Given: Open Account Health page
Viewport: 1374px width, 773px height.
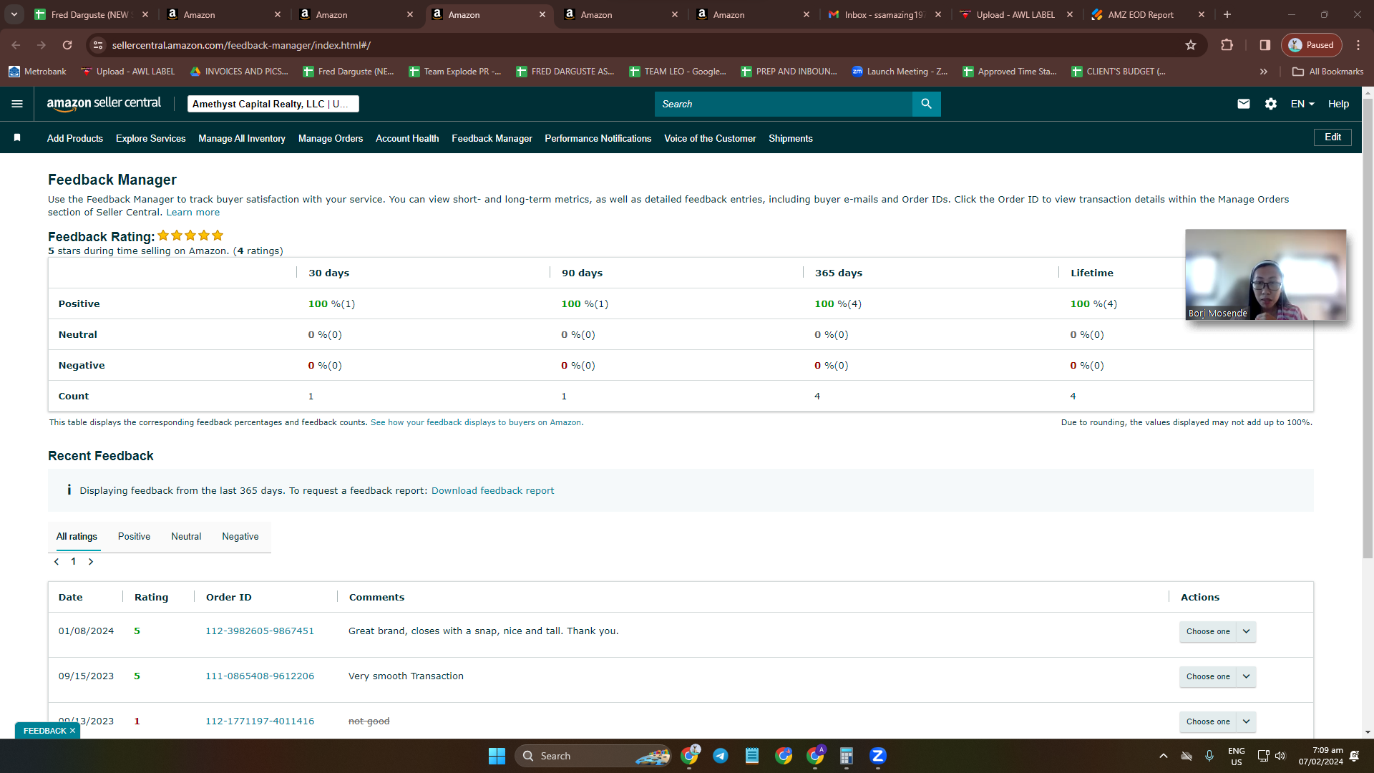Looking at the screenshot, I should (407, 138).
